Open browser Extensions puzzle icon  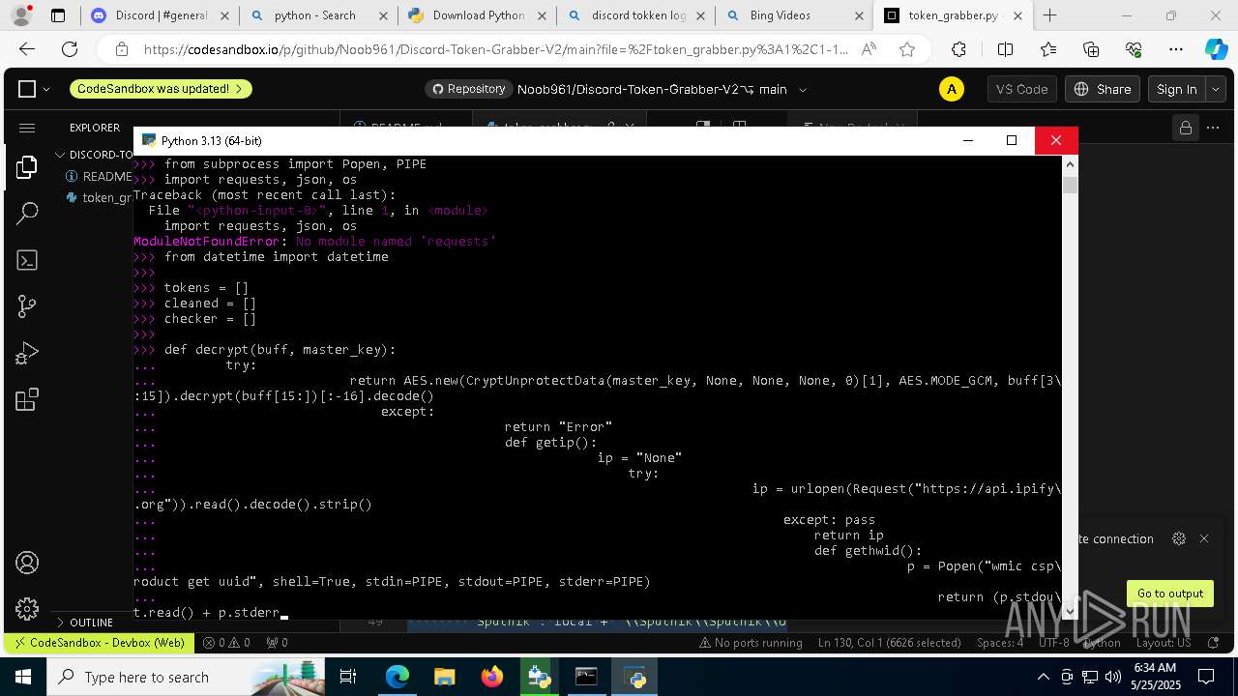pyautogui.click(x=958, y=49)
